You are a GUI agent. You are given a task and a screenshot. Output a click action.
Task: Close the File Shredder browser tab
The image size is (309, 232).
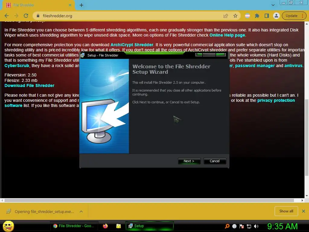(x=70, y=5)
